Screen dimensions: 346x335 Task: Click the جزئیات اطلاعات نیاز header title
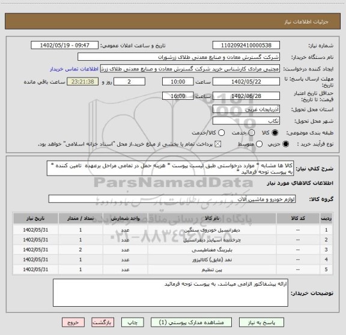coord(306,22)
